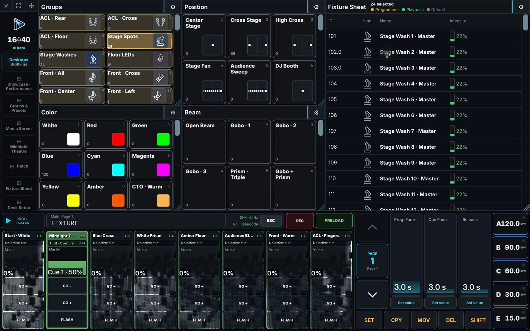Click the SET button
The image size is (530, 331).
tap(369, 320)
